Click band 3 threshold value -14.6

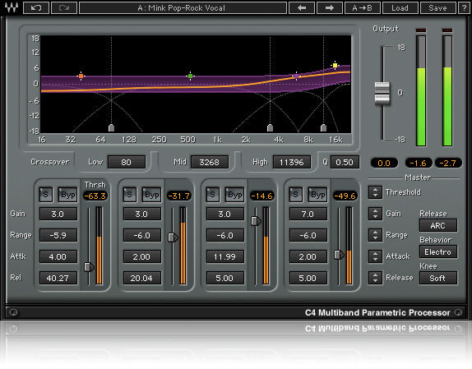click(x=261, y=196)
